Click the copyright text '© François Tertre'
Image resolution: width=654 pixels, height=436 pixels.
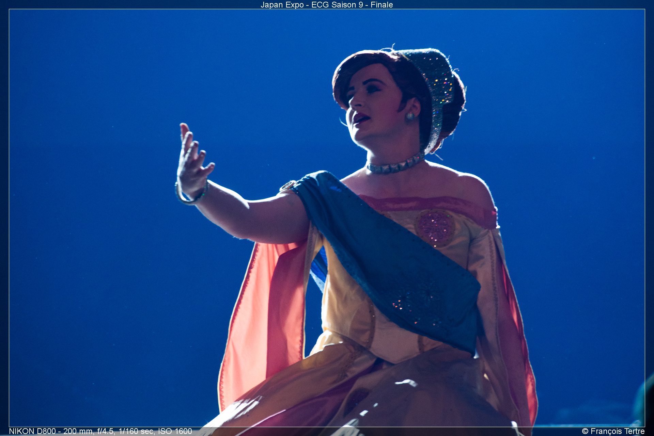(613, 431)
